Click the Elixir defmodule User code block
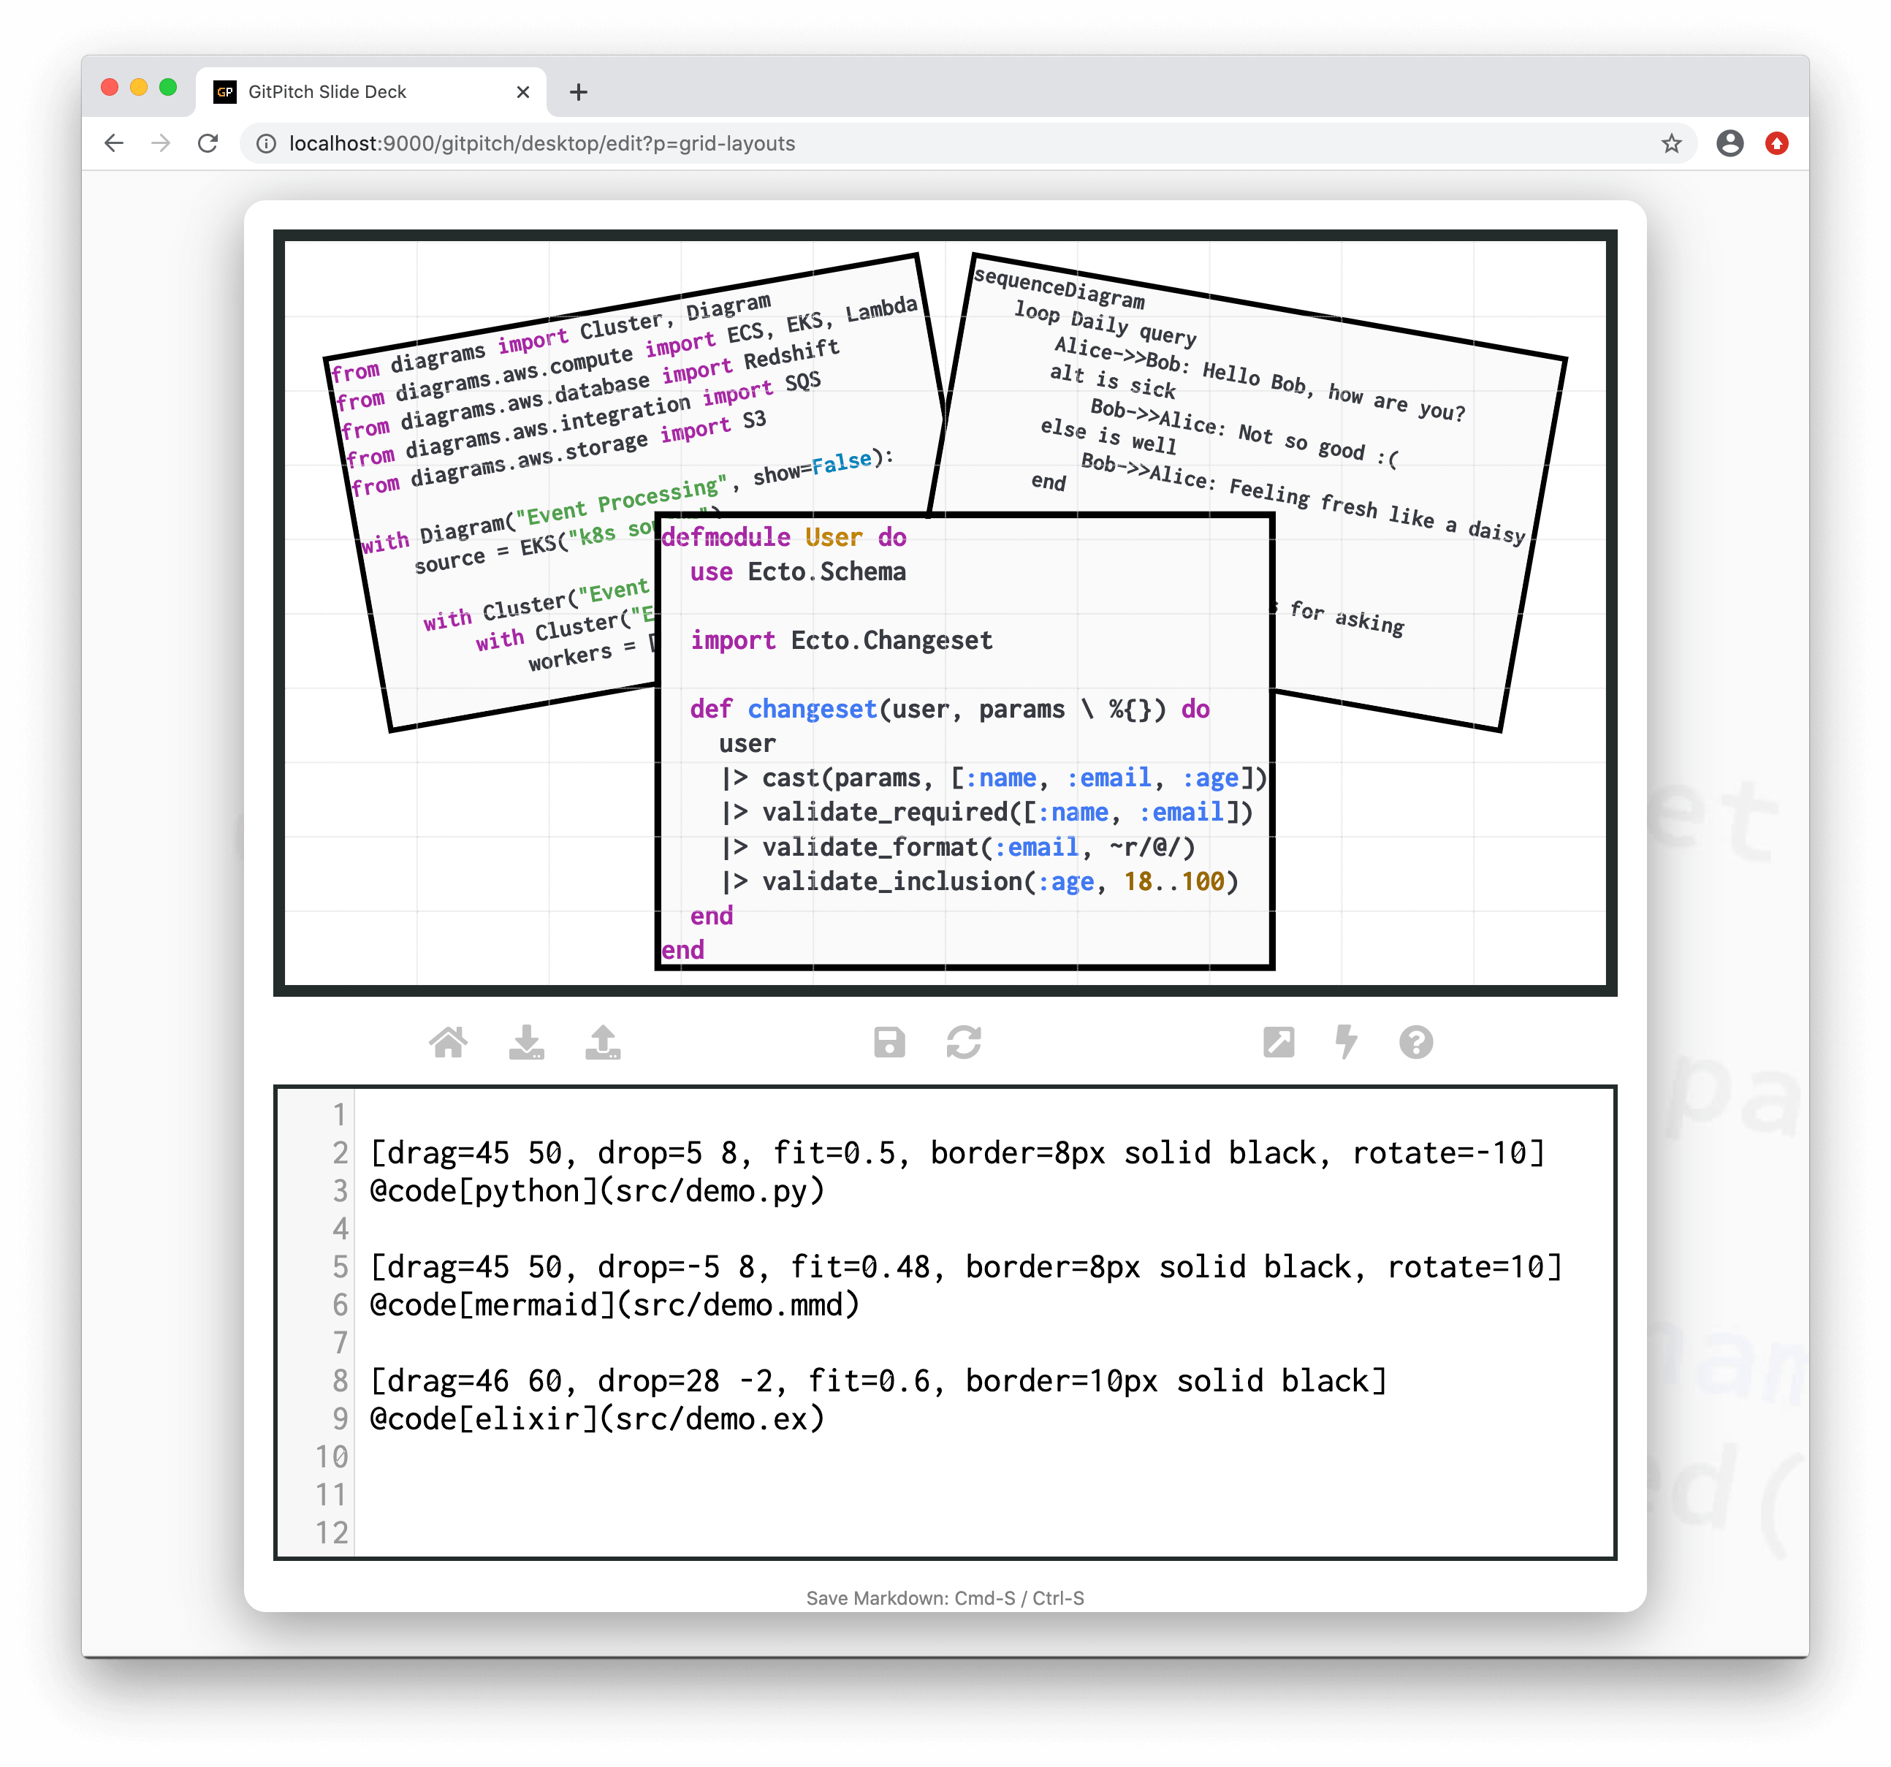Image resolution: width=1891 pixels, height=1767 pixels. click(x=964, y=742)
